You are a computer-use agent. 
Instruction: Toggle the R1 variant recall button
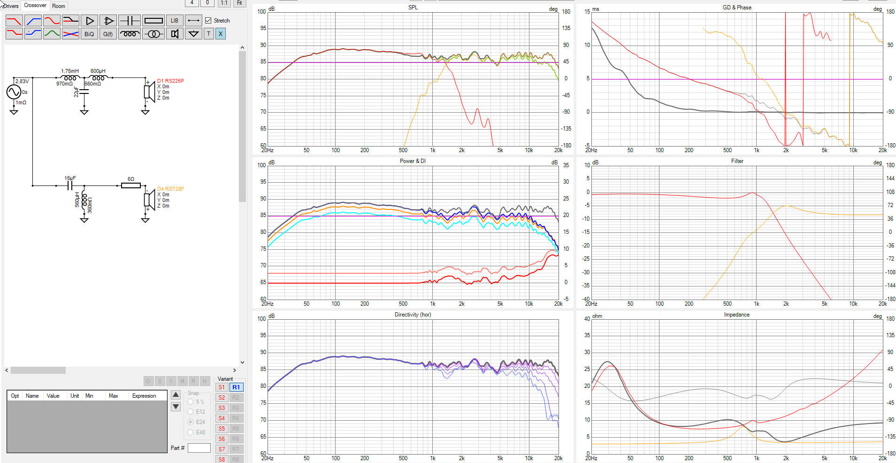click(236, 387)
